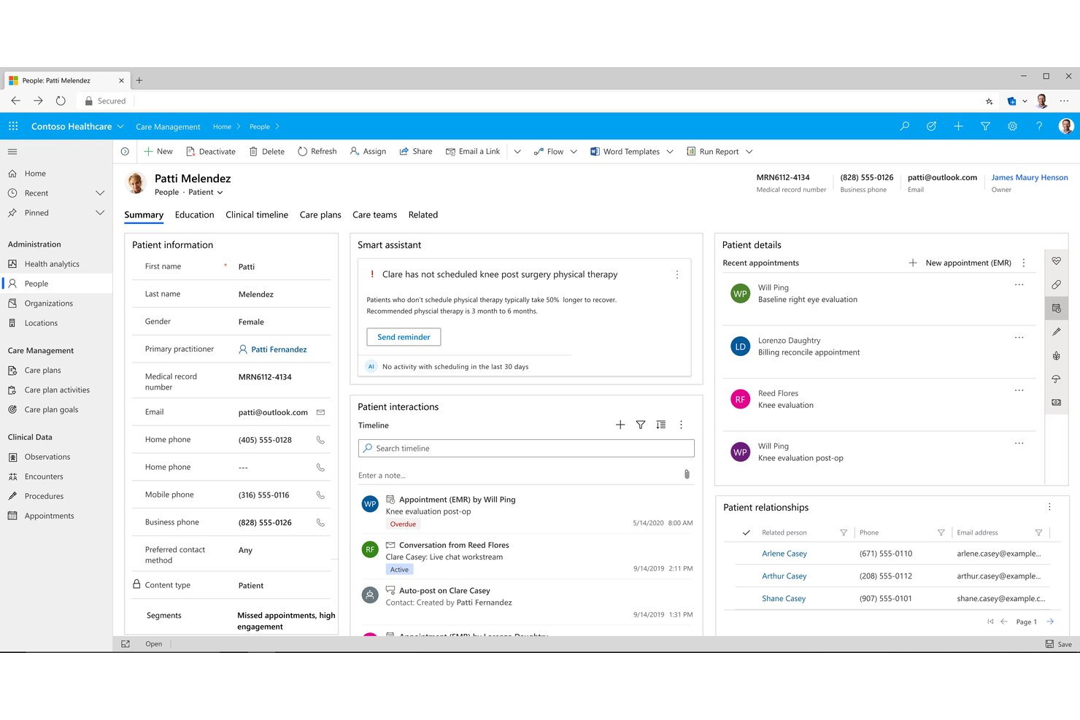
Task: Open advanced find filter icon in header
Action: tap(985, 126)
